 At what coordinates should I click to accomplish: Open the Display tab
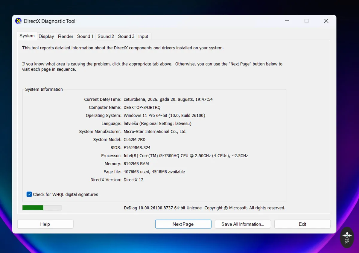pyautogui.click(x=46, y=36)
